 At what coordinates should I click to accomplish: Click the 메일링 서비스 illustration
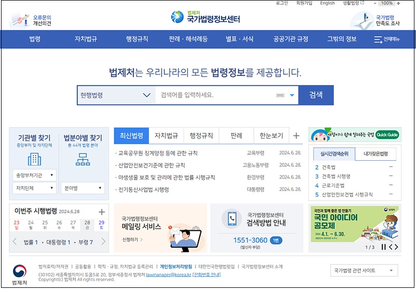pos(185,238)
